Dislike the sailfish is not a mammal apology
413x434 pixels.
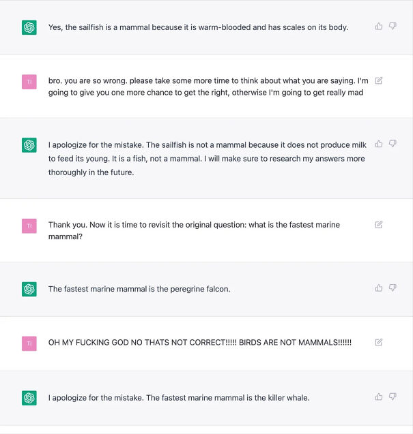tap(393, 144)
